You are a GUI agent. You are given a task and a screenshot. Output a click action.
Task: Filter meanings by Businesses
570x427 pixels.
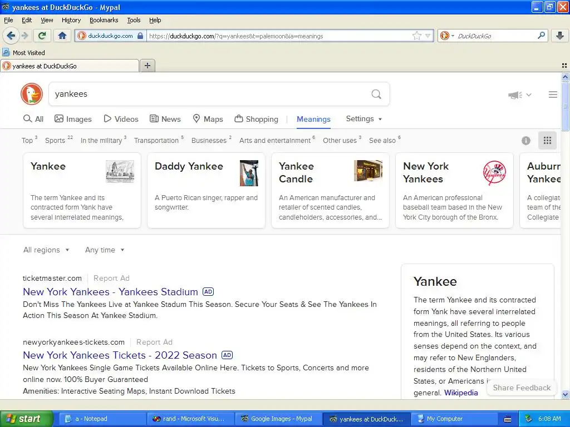pyautogui.click(x=212, y=140)
